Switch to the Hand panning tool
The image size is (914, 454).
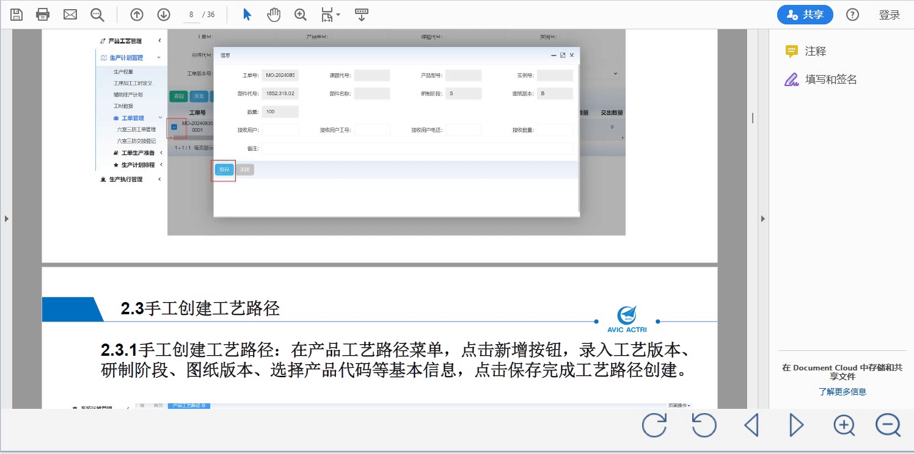click(x=274, y=14)
